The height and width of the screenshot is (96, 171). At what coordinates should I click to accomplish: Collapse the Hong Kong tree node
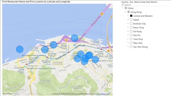(125, 12)
